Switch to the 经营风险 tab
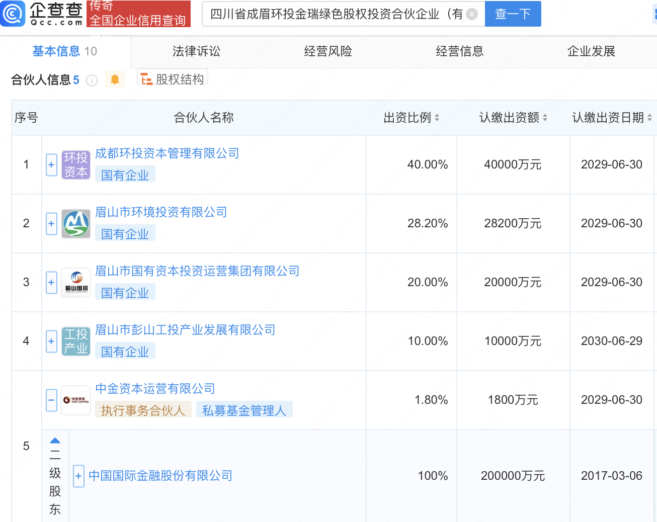Image resolution: width=657 pixels, height=522 pixels. 328,51
